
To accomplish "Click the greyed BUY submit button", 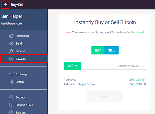I will coord(105,97).
